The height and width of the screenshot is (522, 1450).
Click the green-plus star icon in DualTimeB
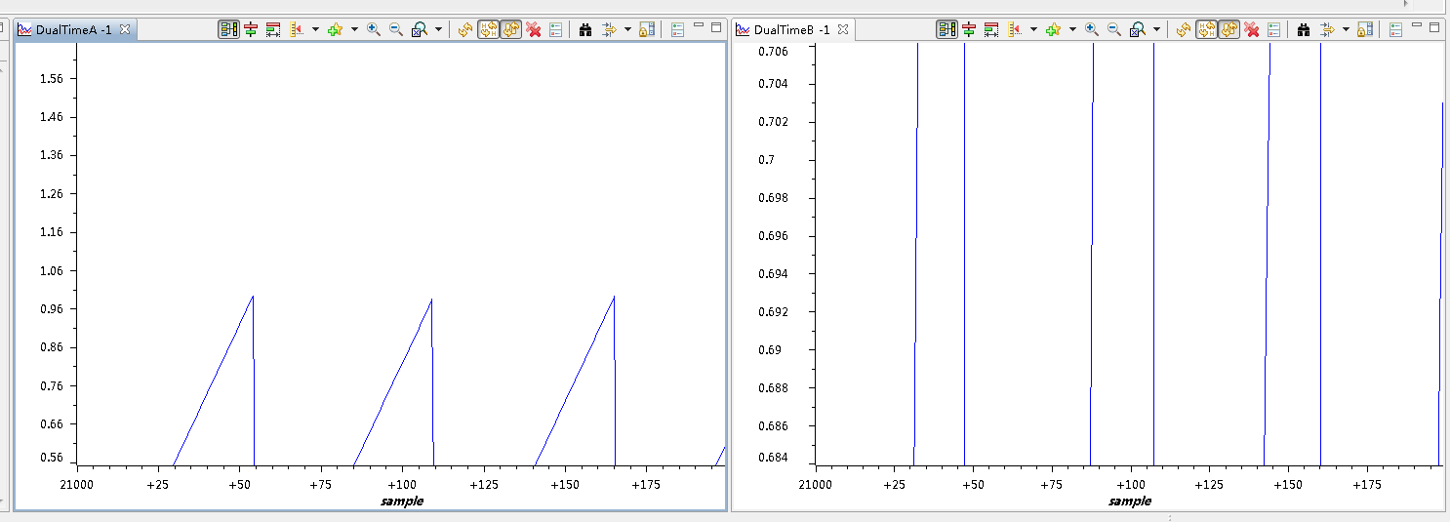1054,30
